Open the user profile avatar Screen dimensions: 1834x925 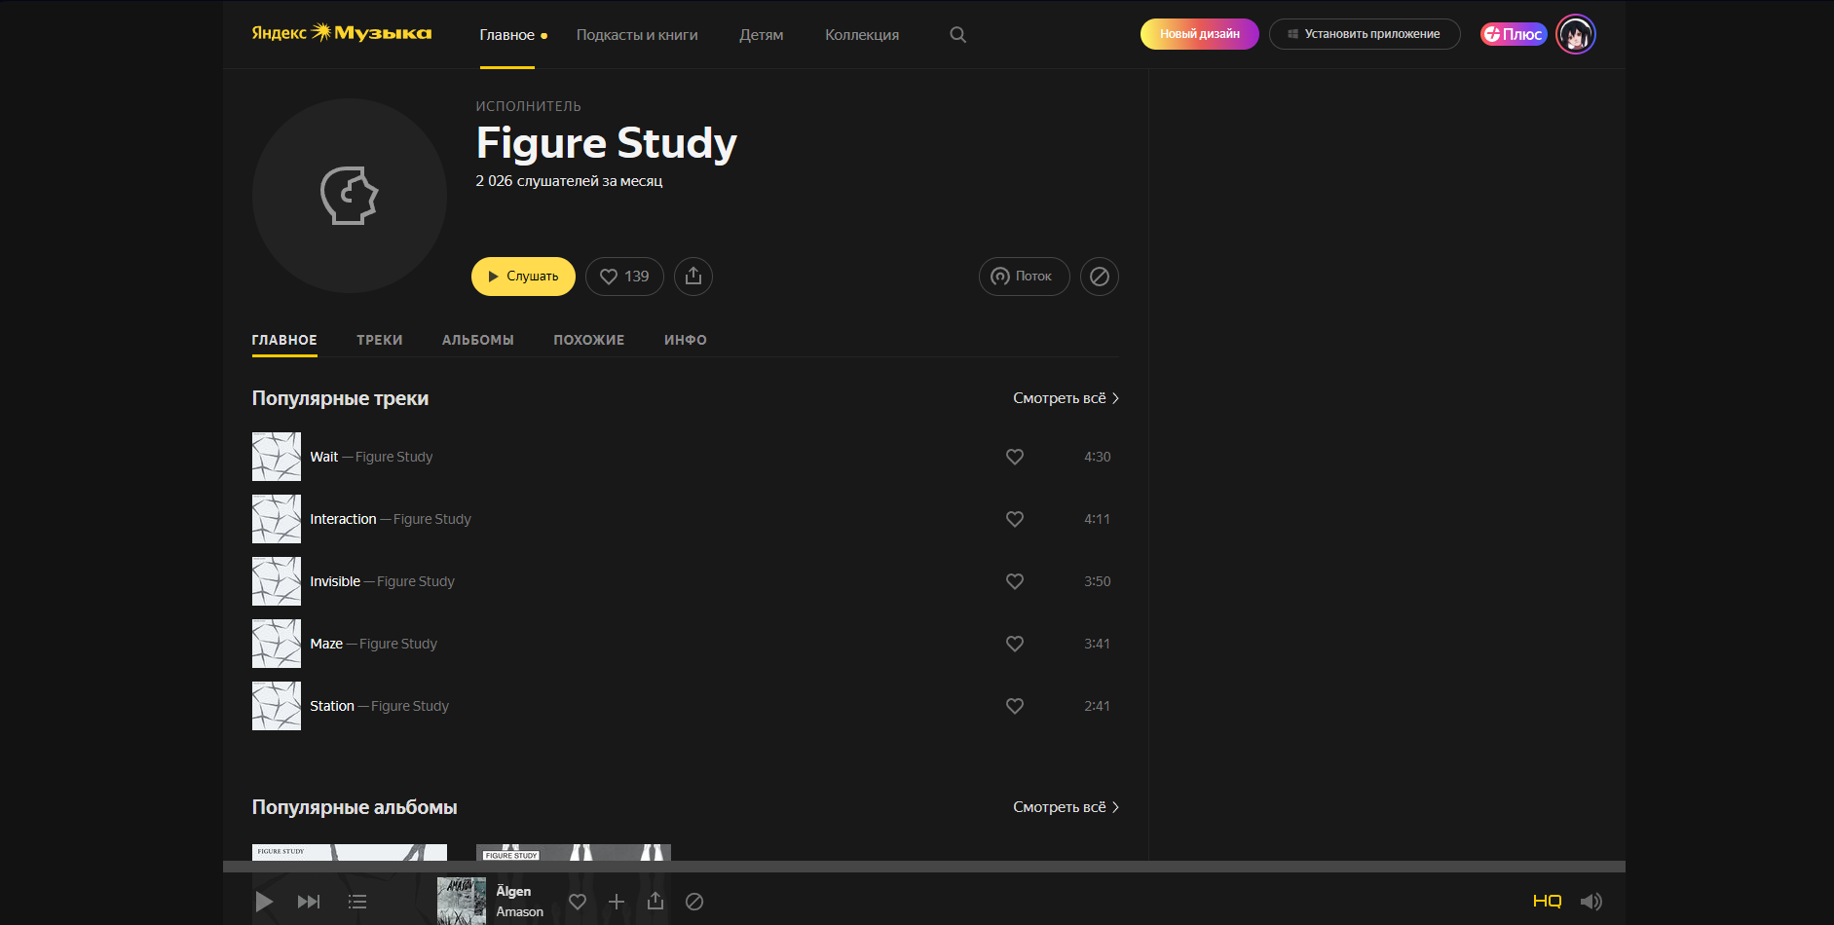[x=1575, y=34]
